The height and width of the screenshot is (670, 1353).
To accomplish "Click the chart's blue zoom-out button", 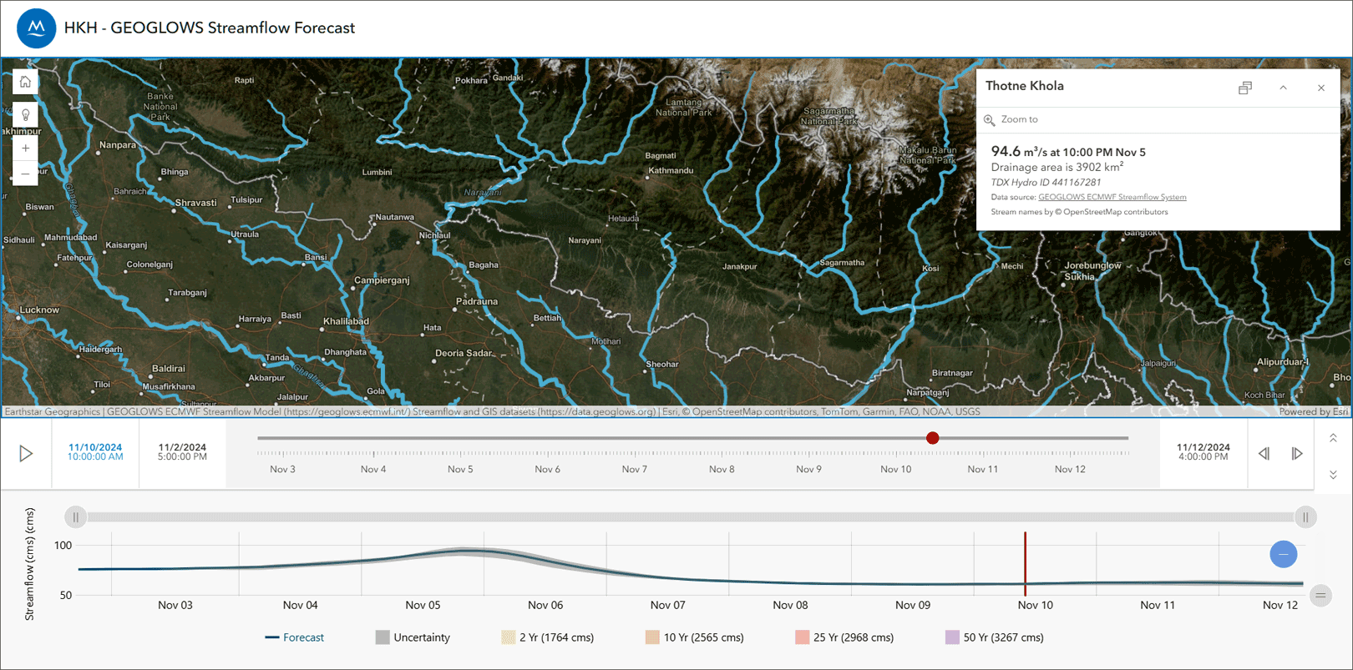I will [1284, 554].
